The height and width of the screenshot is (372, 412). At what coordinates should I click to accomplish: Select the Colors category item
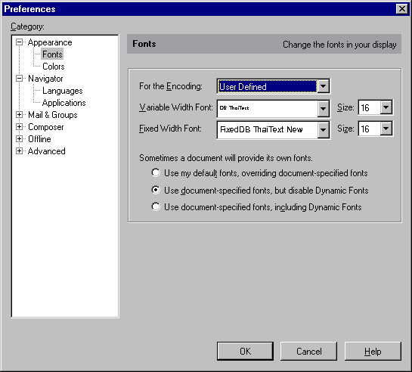54,67
